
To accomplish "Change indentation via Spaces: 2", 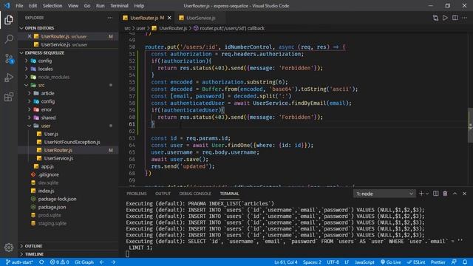I will click(x=312, y=262).
